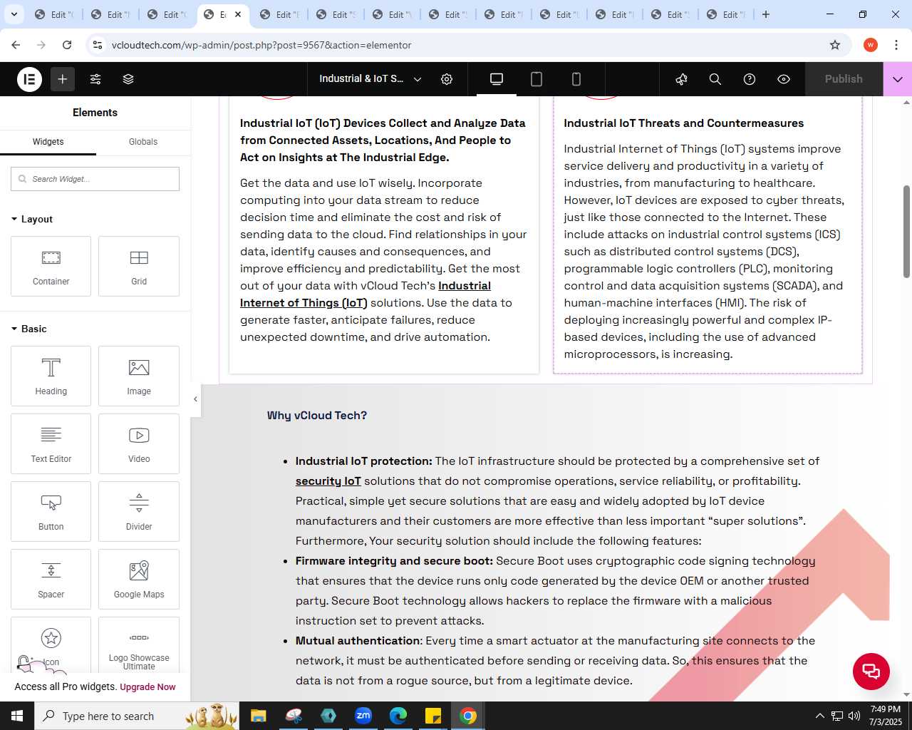This screenshot has height=730, width=912.
Task: Switch to mobile responsive view
Action: 576,79
